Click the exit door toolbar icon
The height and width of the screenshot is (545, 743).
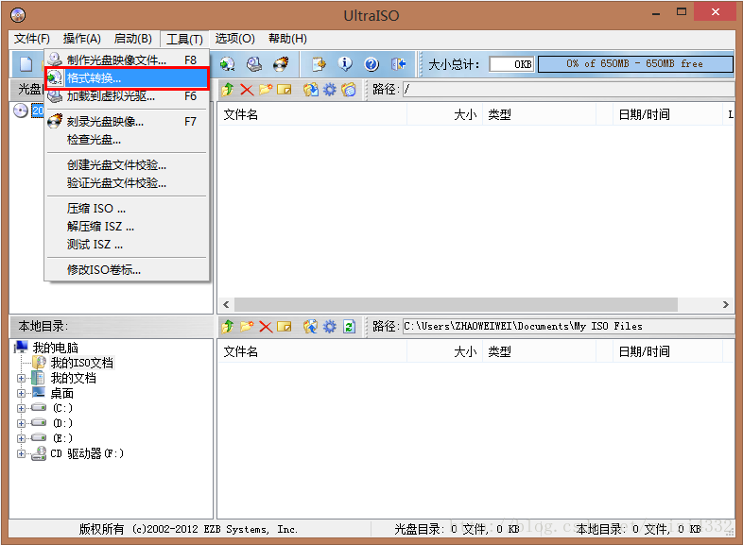pos(398,64)
